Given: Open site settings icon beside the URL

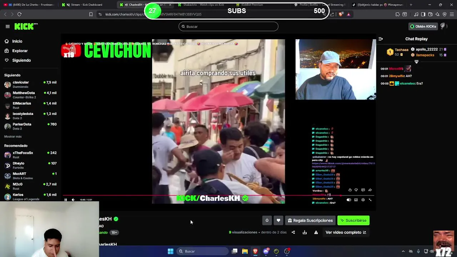Looking at the screenshot, I should (100, 14).
